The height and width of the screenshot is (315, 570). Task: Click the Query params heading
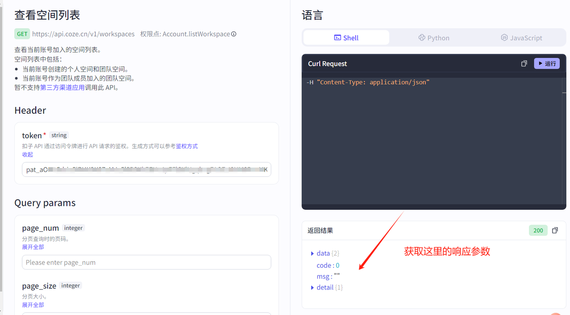(45, 203)
